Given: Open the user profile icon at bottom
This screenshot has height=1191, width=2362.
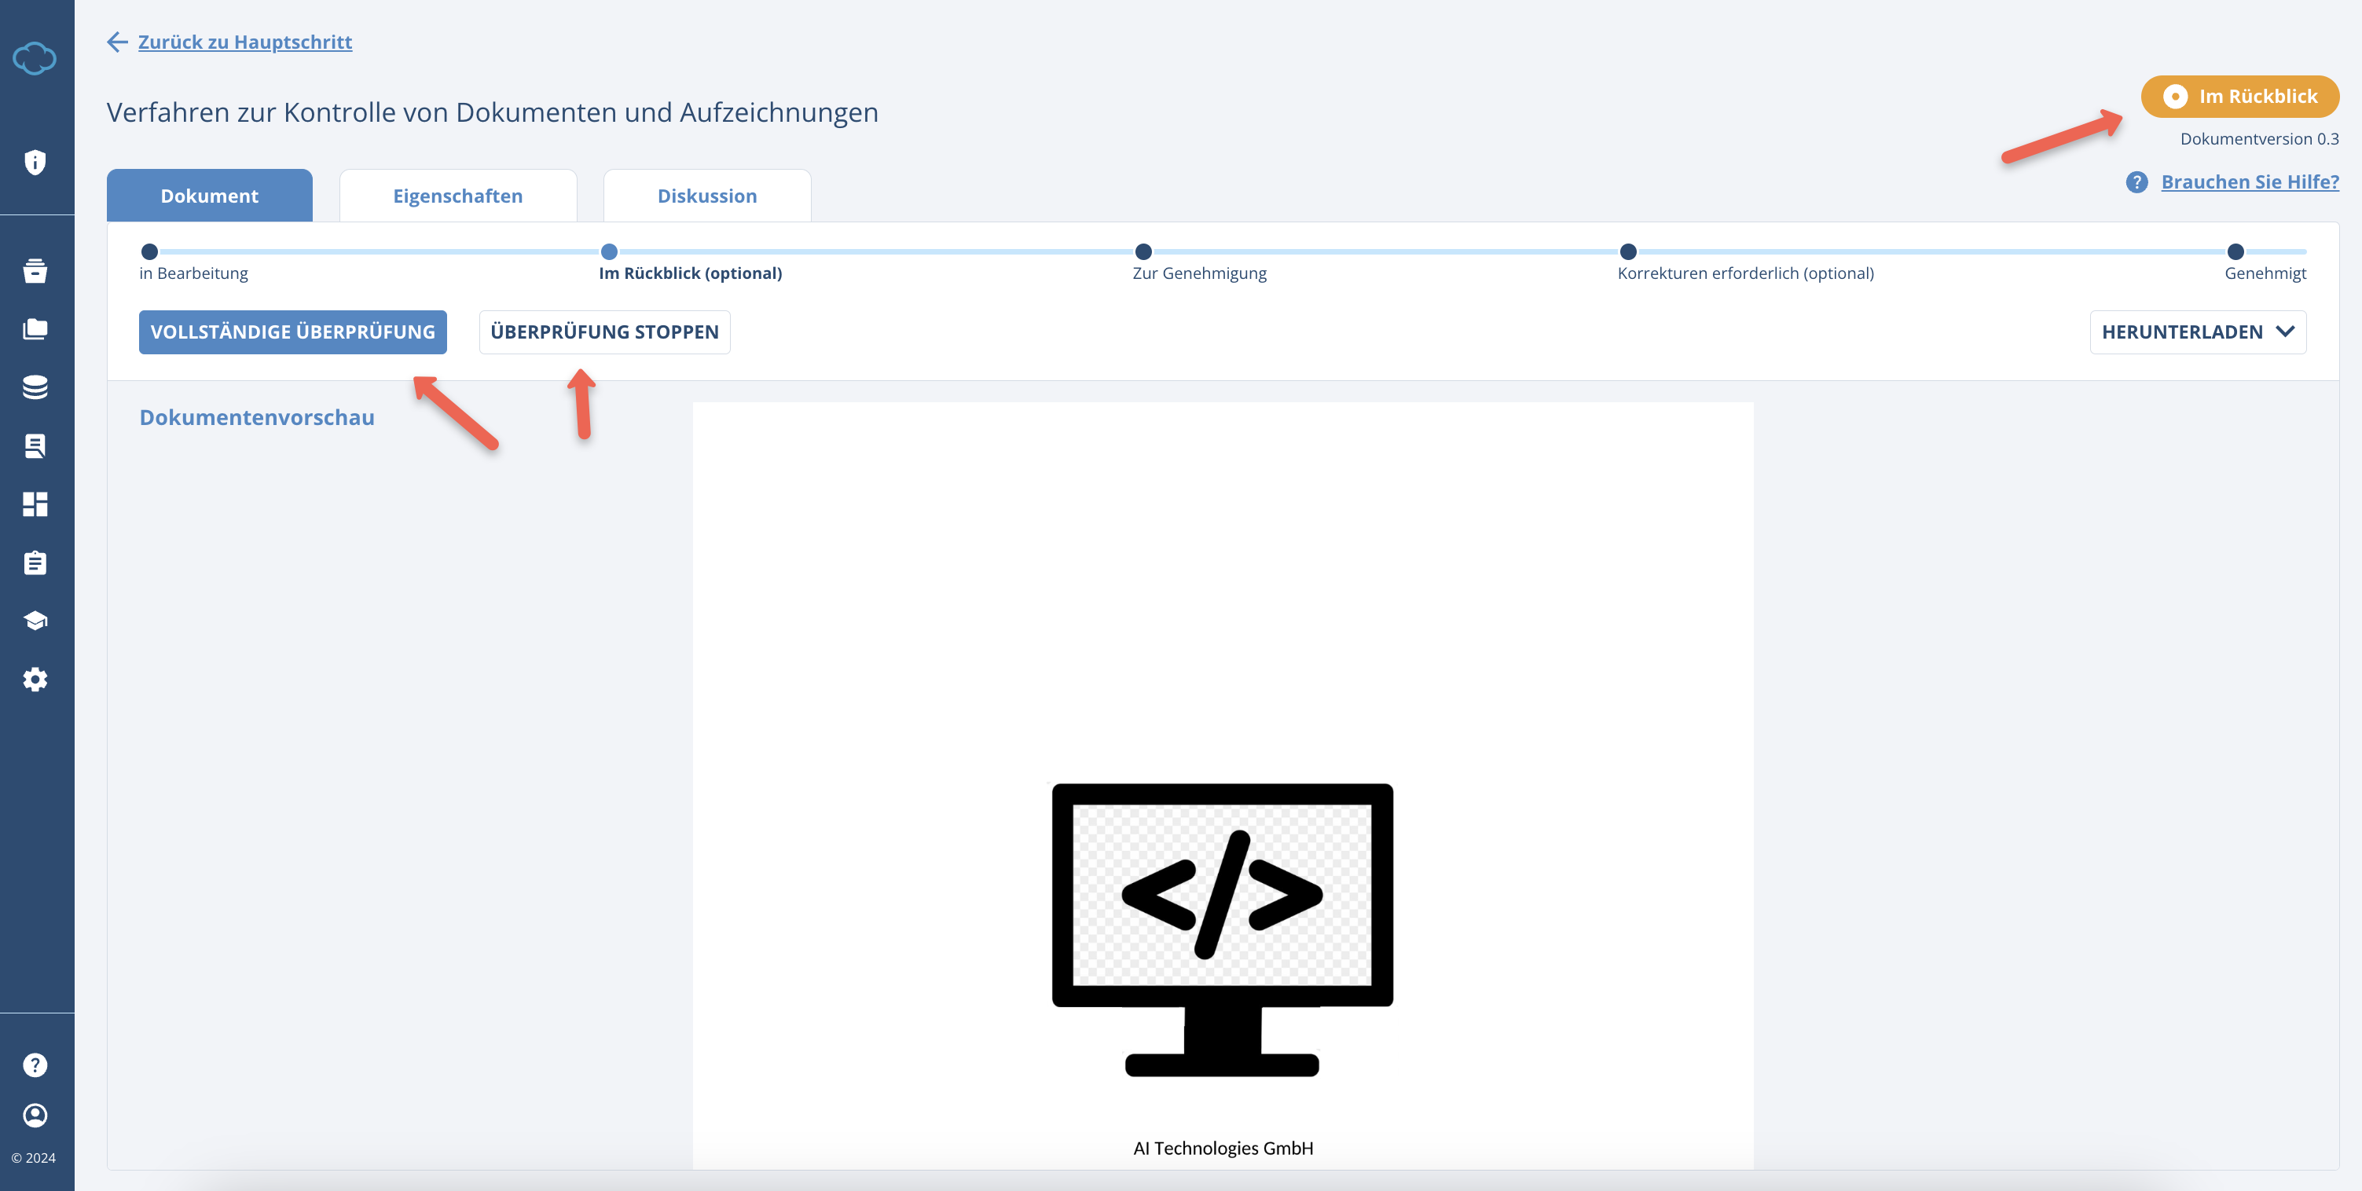Looking at the screenshot, I should coord(35,1115).
